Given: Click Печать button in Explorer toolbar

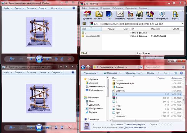Looking at the screenshot, I should pos(150,73).
